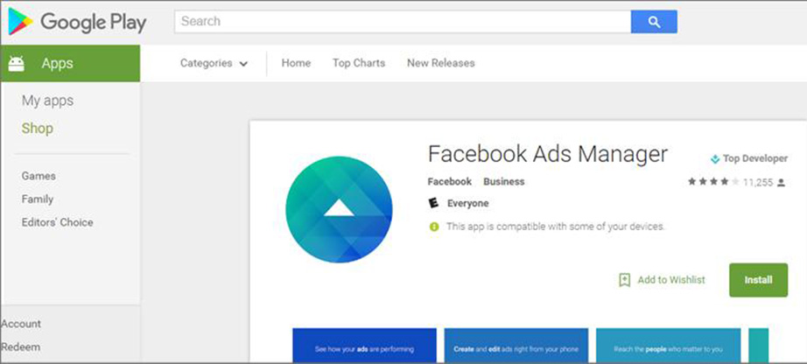
Task: Focus the Search input field
Action: tap(403, 22)
